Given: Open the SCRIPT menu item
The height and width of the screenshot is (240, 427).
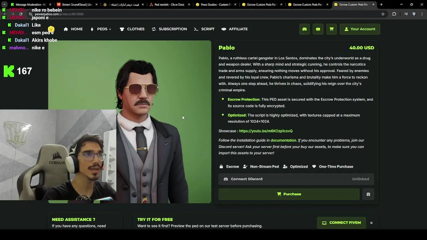Looking at the screenshot, I should coord(204,29).
